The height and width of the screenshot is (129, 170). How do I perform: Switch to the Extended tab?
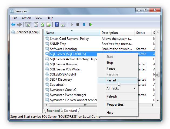pos(53,111)
